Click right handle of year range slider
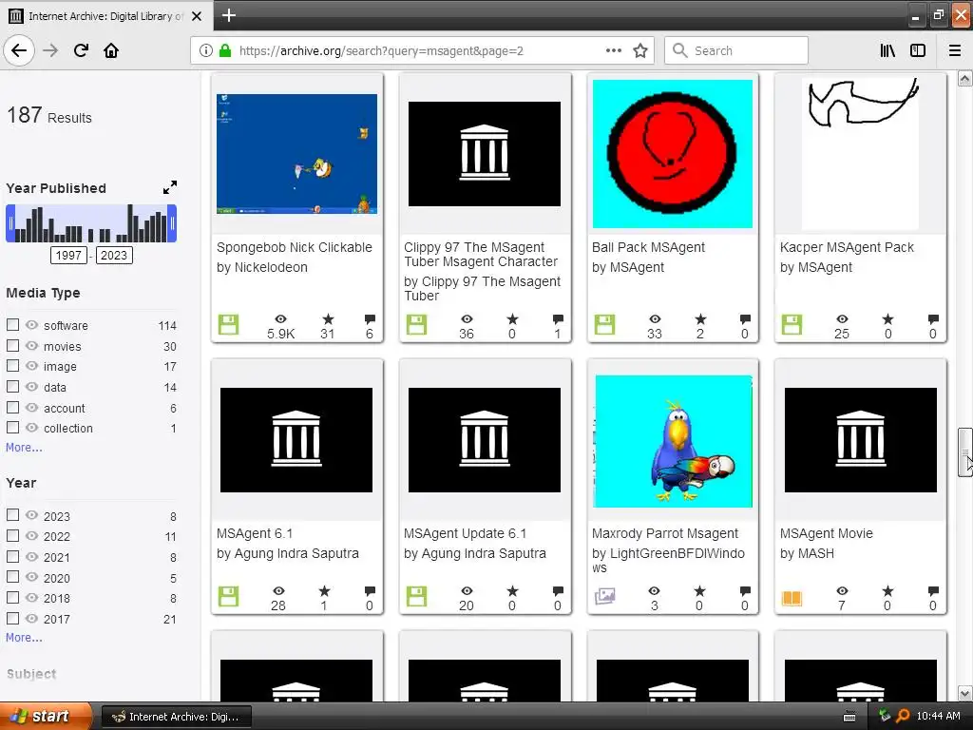 point(172,223)
